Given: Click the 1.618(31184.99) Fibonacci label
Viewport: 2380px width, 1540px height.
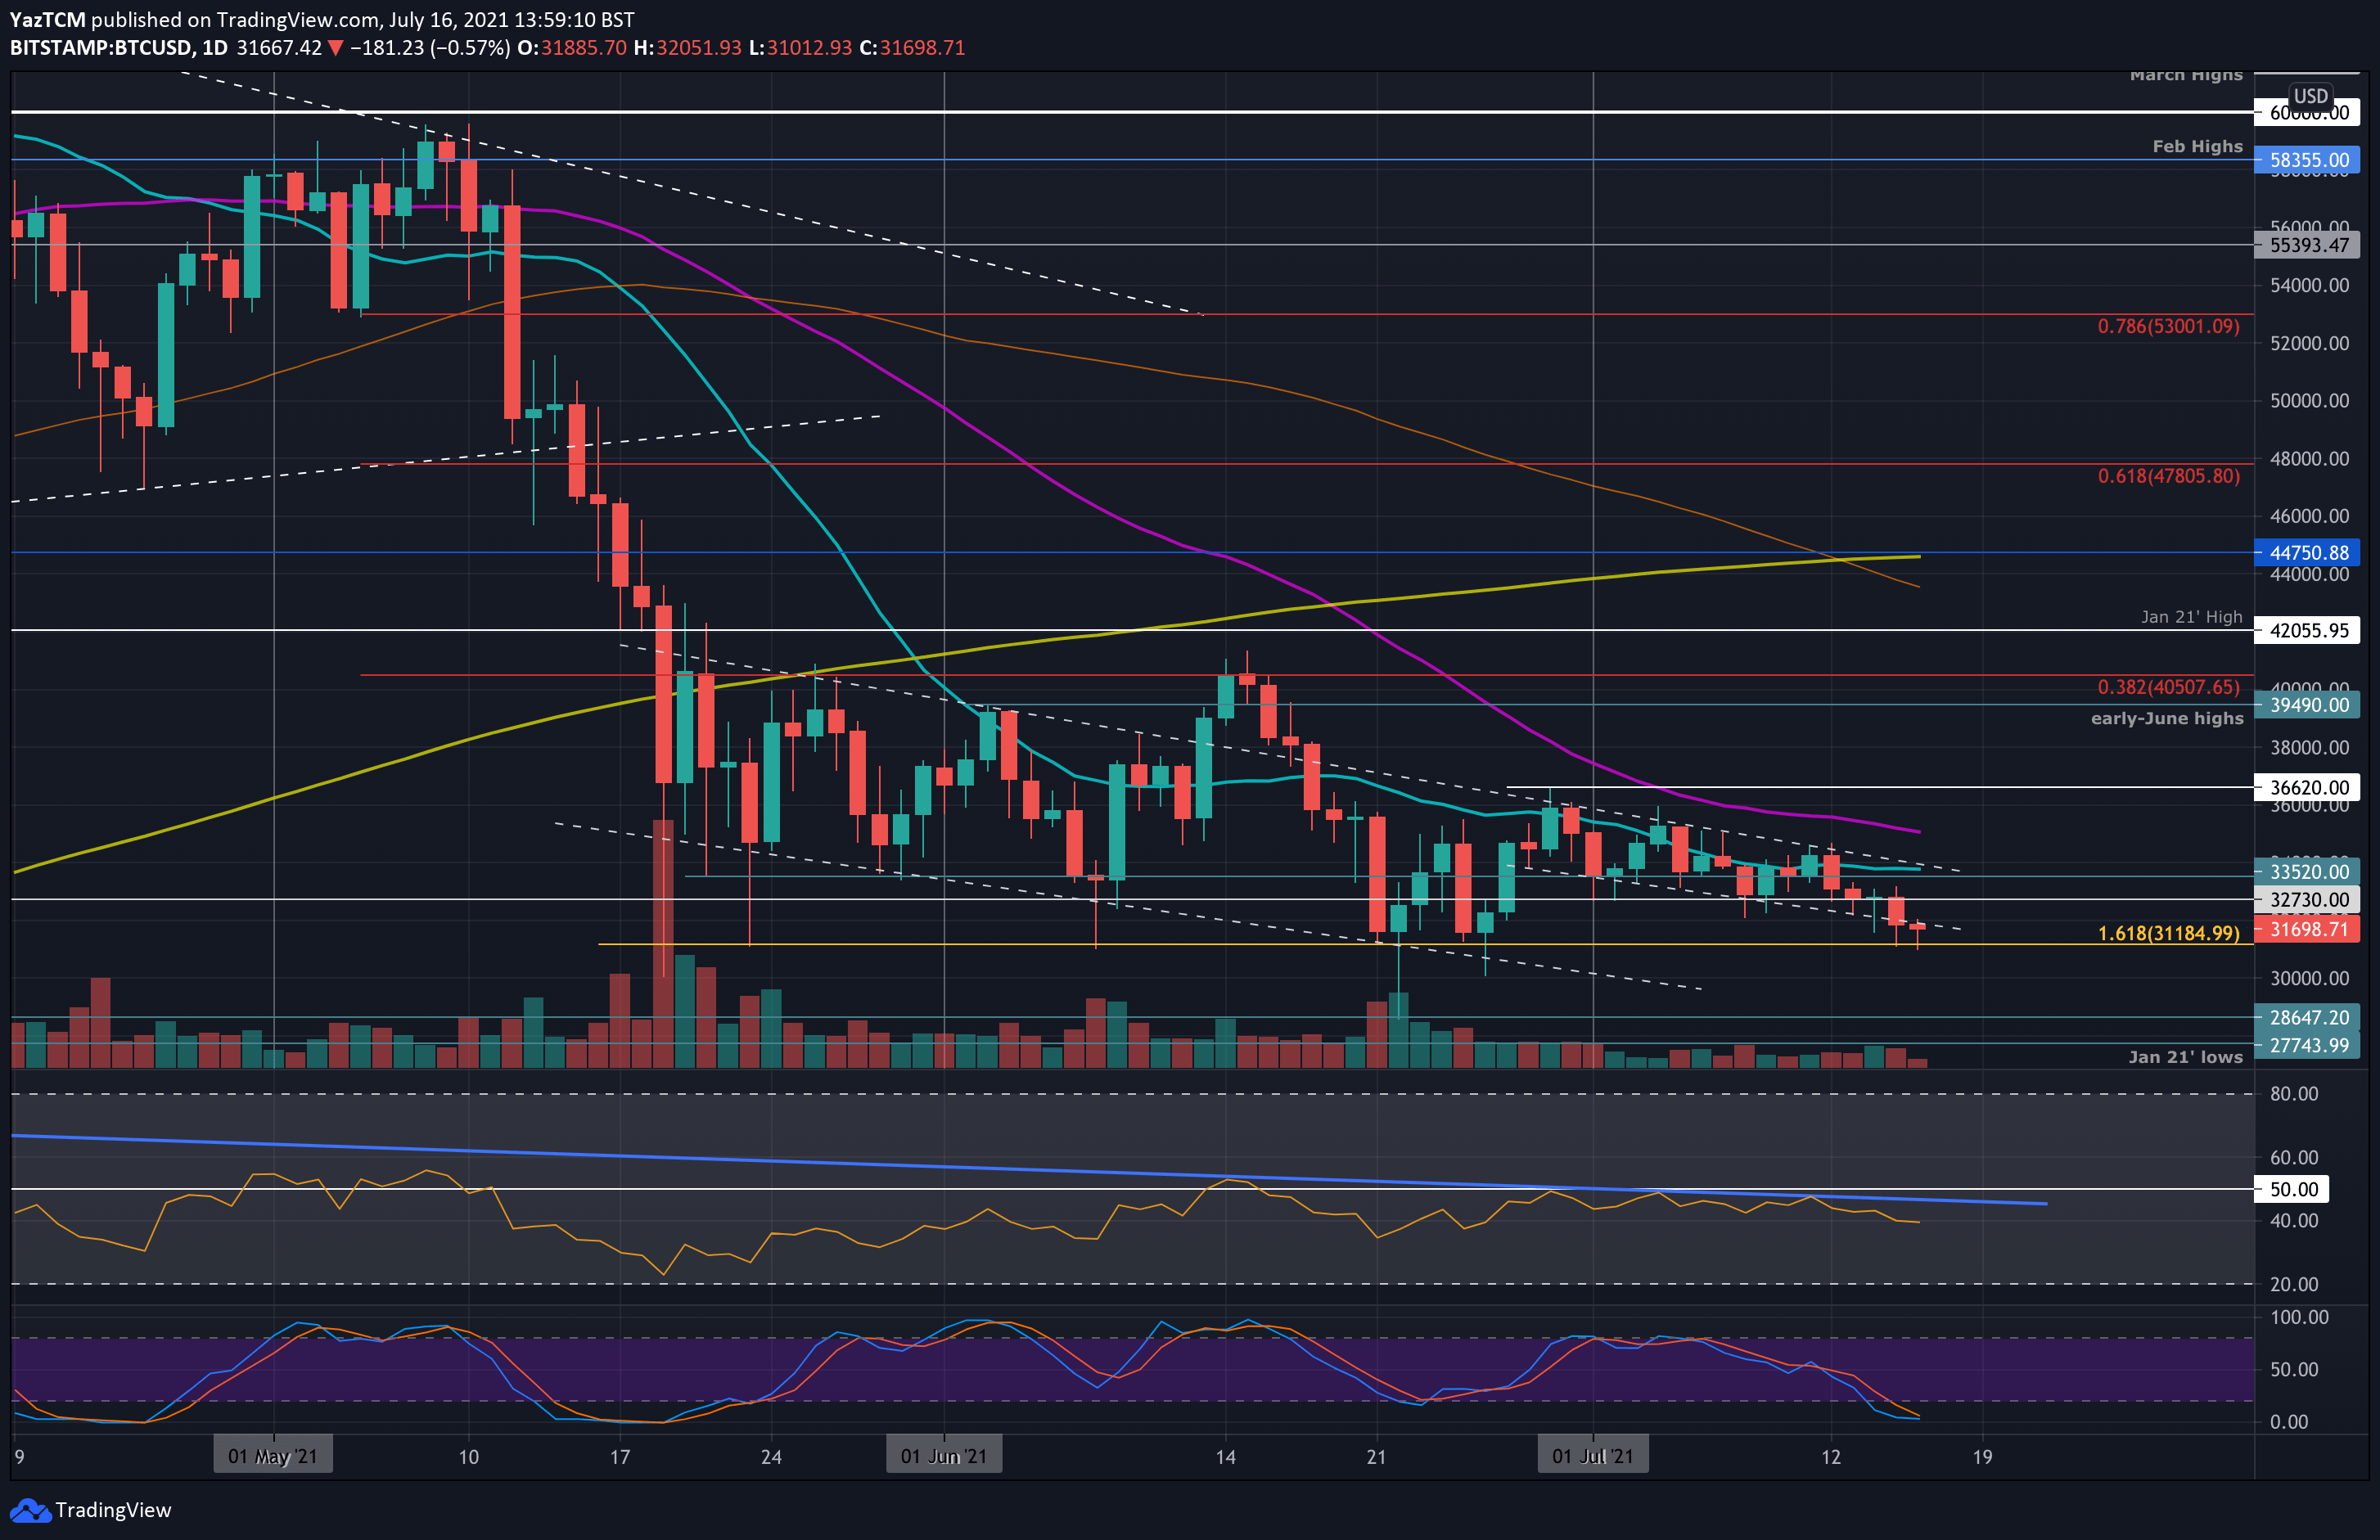Looking at the screenshot, I should pos(2168,934).
